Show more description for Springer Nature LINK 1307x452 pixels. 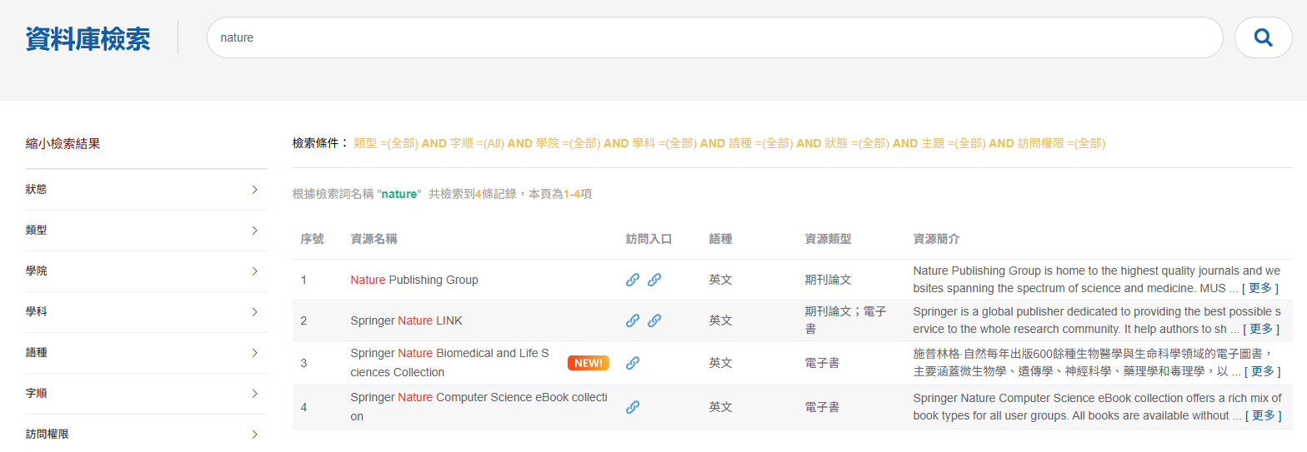coord(1260,329)
